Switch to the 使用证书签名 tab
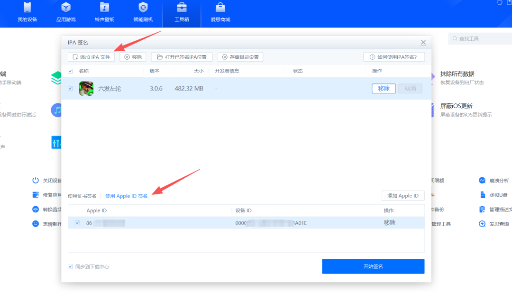 (81, 195)
